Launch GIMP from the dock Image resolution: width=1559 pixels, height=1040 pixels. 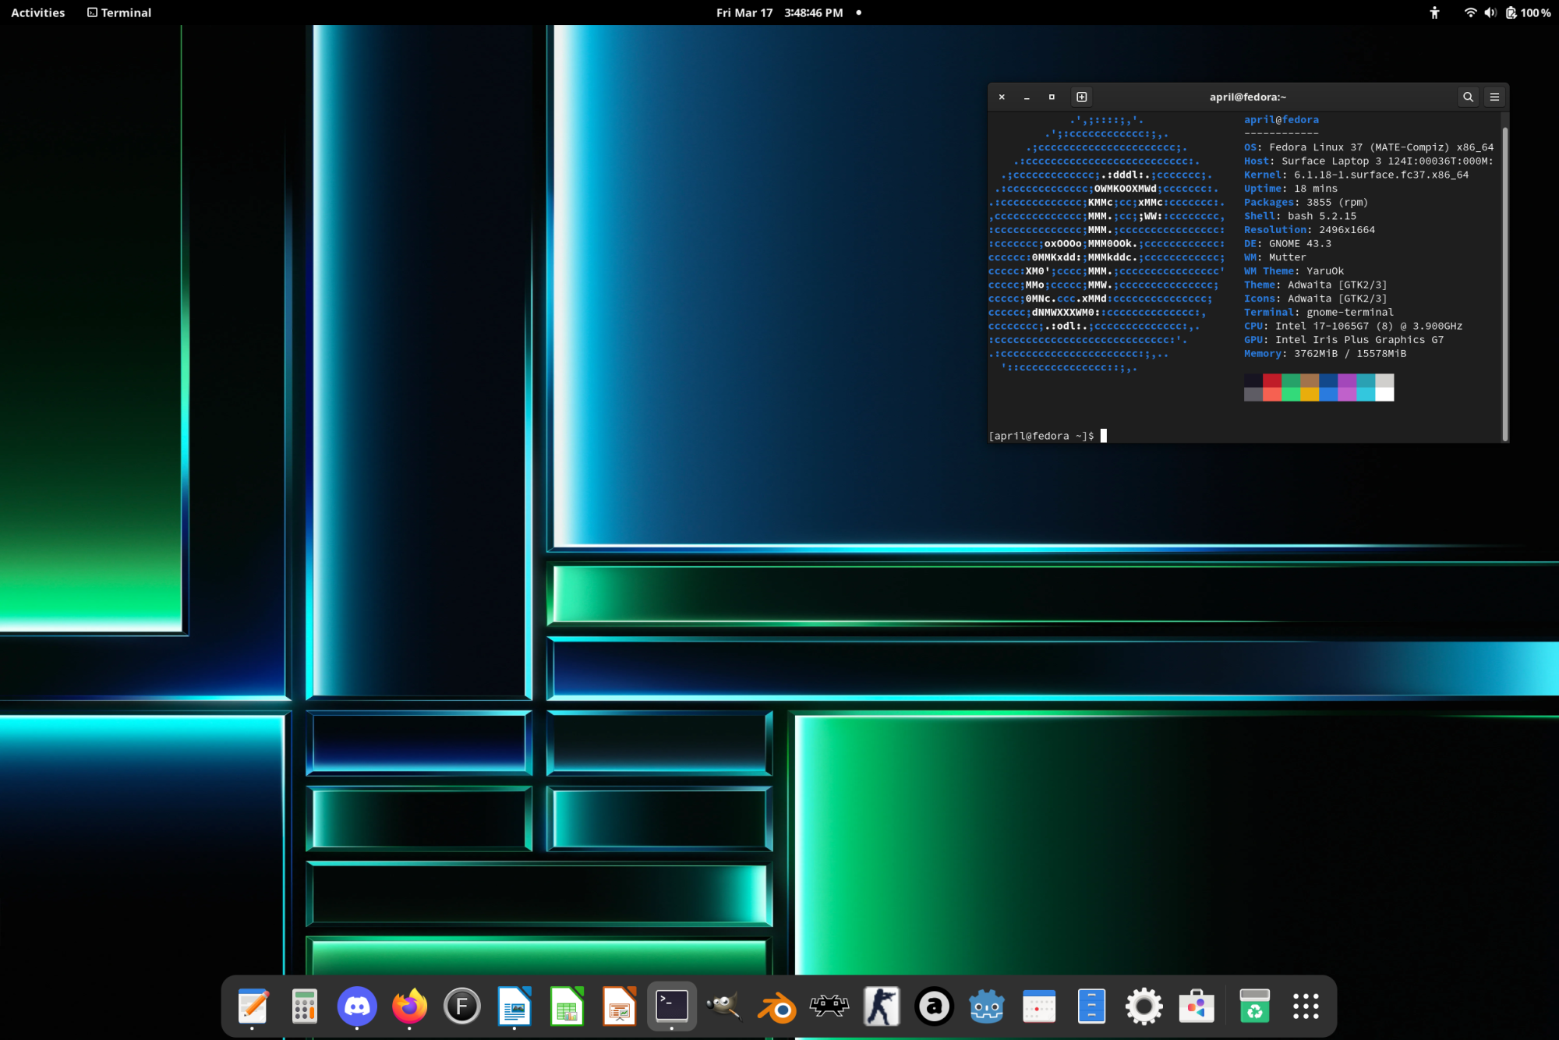(724, 1006)
